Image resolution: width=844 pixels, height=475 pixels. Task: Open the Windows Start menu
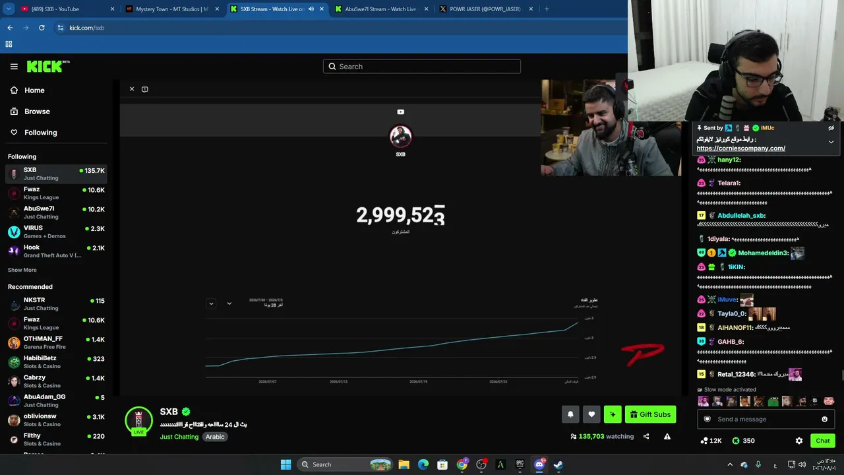[286, 464]
